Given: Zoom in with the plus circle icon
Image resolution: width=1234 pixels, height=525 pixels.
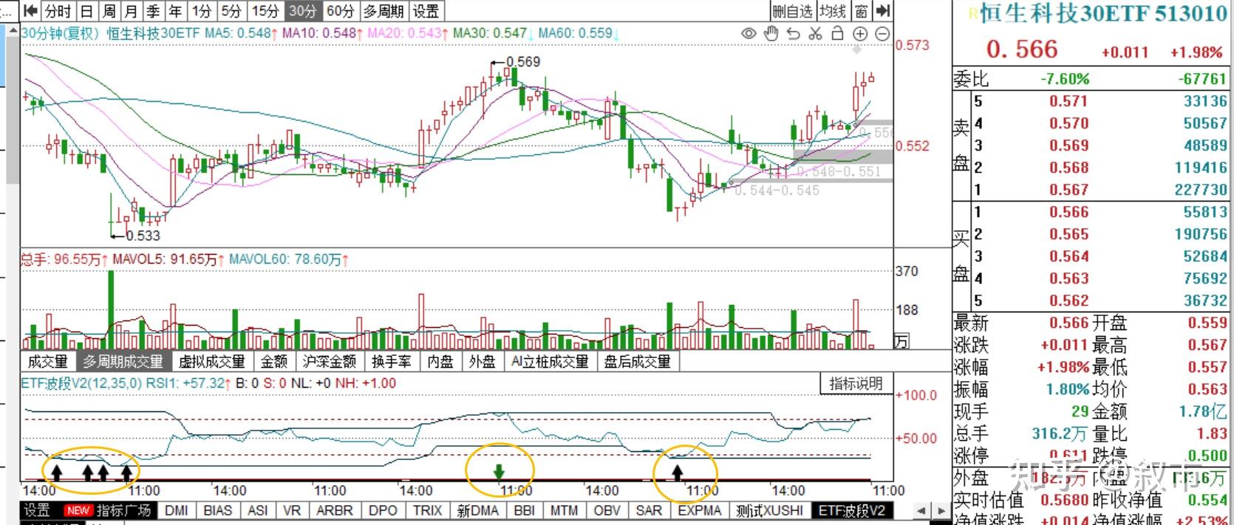Looking at the screenshot, I should click(860, 34).
